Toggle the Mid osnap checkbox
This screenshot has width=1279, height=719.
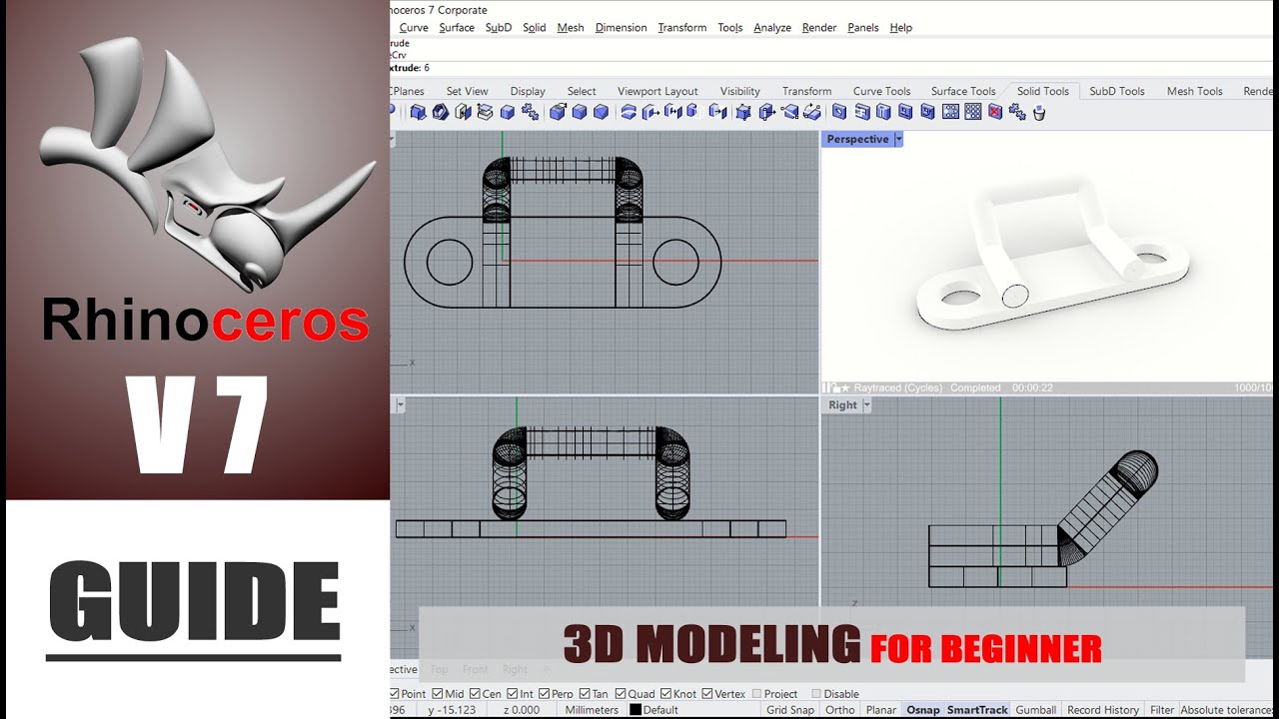438,694
